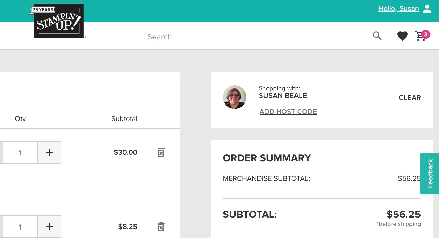Viewport: 439px width, 238px height.
Task: Open the Feedback side tab
Action: click(430, 174)
